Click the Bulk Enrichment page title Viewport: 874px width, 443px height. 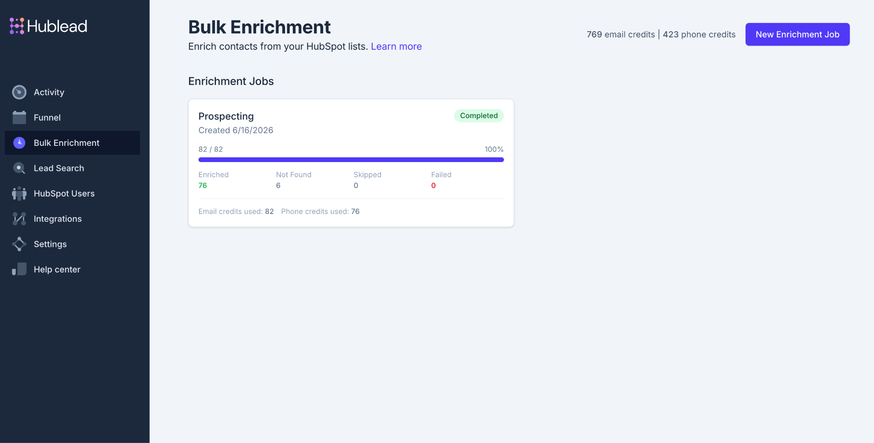pyautogui.click(x=259, y=27)
